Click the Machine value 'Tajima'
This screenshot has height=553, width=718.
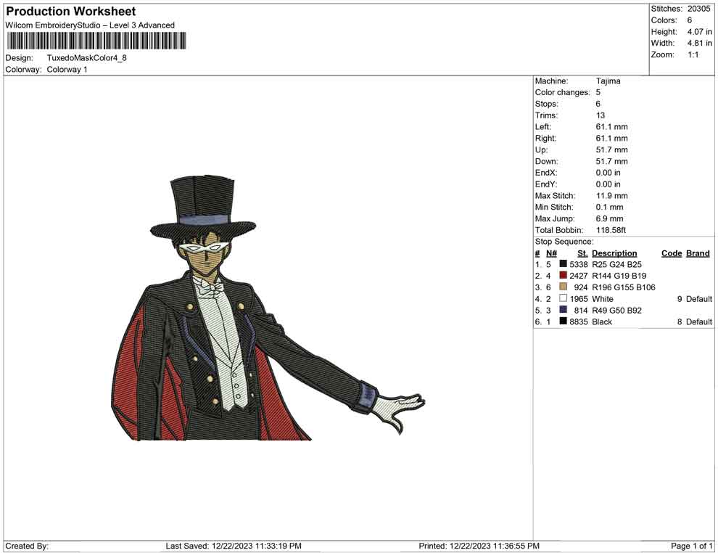[x=608, y=81]
